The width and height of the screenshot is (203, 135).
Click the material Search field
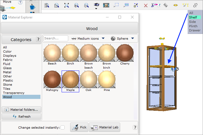click(56, 38)
